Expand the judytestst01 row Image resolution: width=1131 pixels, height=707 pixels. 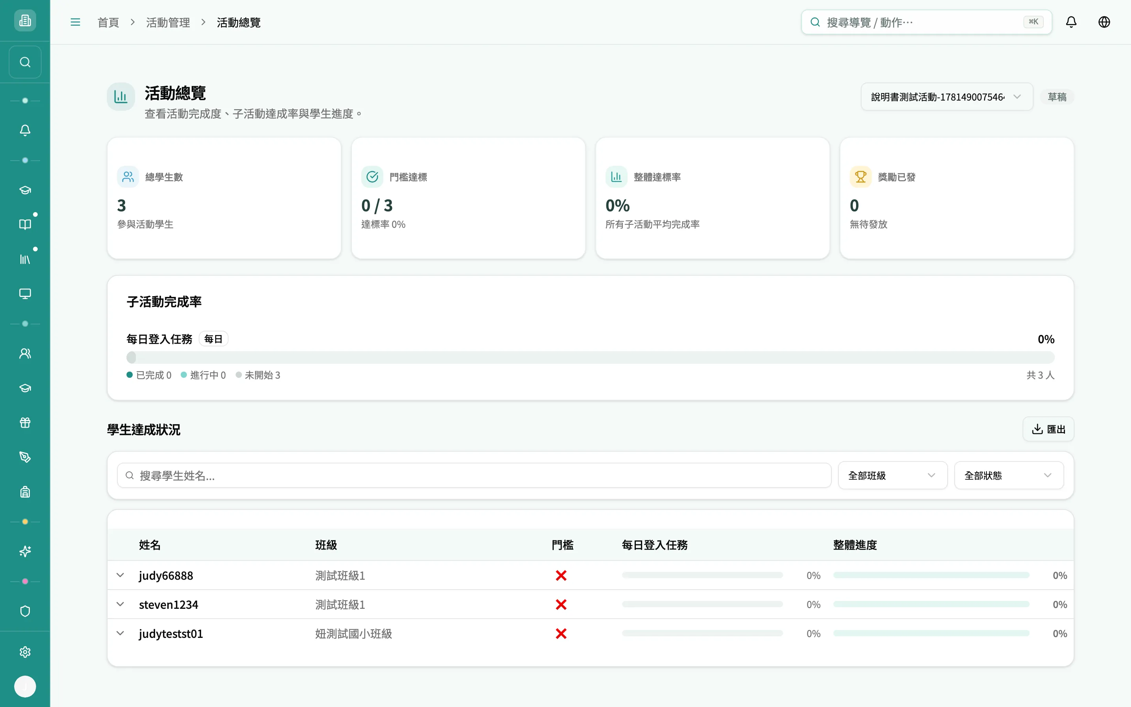[120, 633]
